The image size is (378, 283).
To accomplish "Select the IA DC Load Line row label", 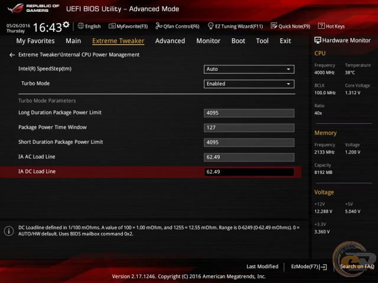I will pyautogui.click(x=37, y=172).
